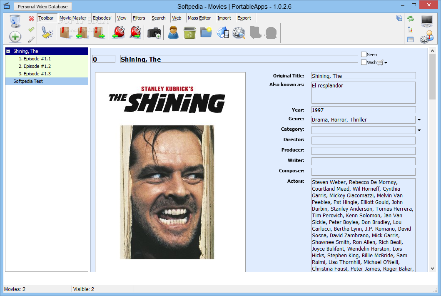This screenshot has width=441, height=296.
Task: Click the camera add screenshot icon
Action: click(154, 33)
